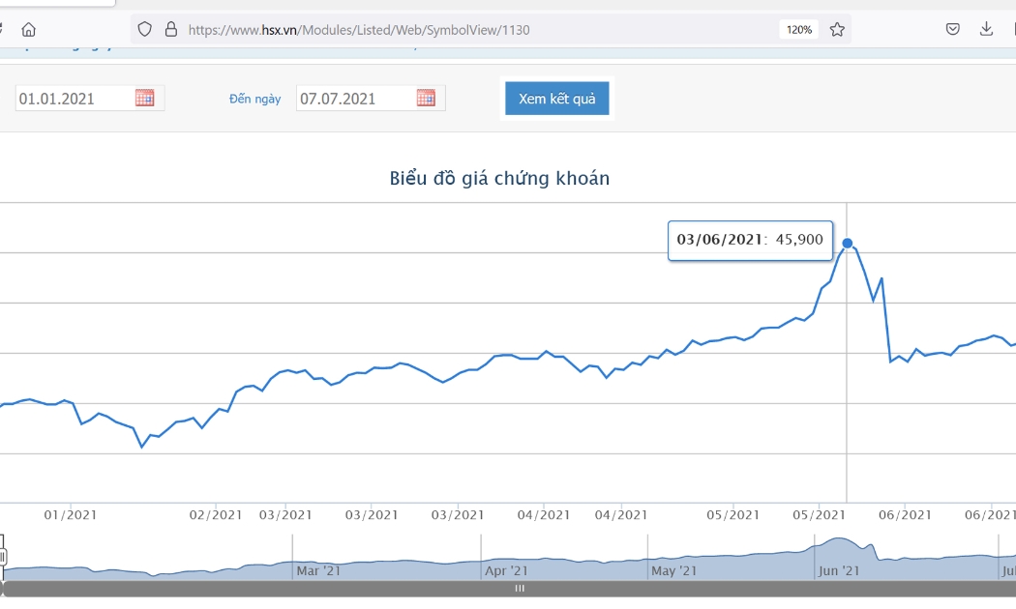Open the start date calendar picker
The height and width of the screenshot is (609, 1016).
(x=144, y=98)
